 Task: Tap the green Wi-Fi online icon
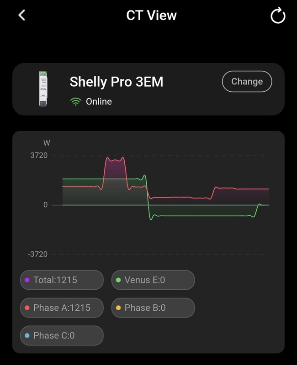[x=76, y=102]
